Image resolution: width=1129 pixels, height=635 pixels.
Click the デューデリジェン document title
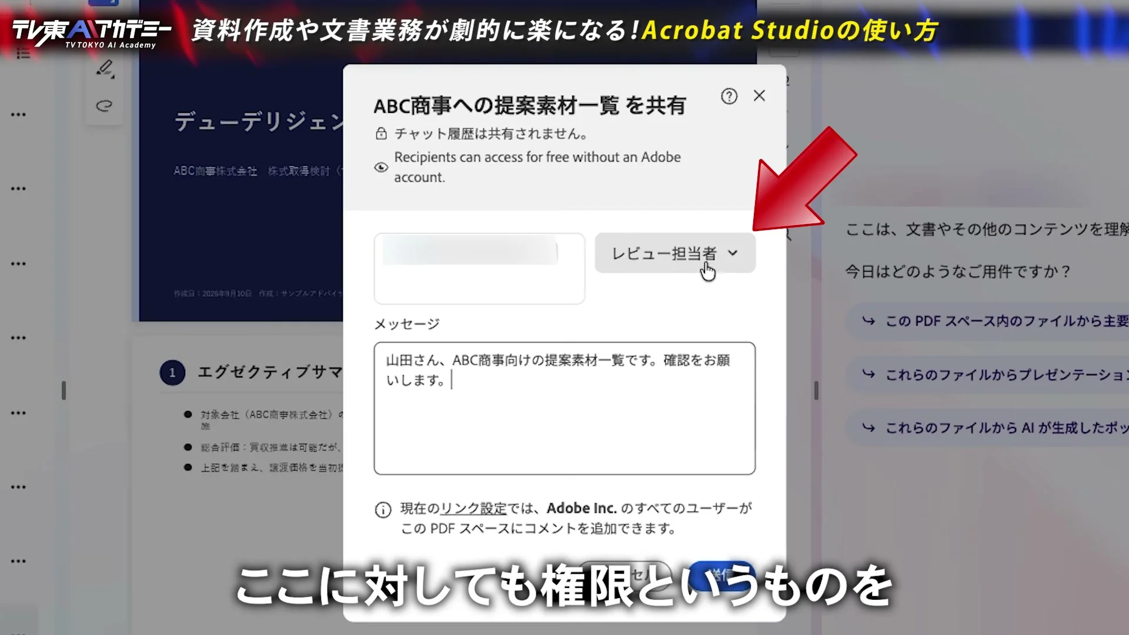point(259,122)
